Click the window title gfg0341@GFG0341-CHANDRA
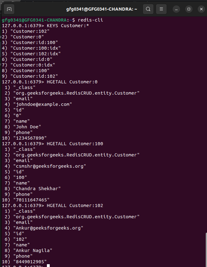207x267 pixels. pyautogui.click(x=102, y=9)
